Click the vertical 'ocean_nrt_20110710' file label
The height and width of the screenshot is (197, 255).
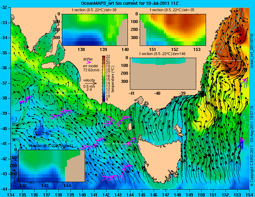tap(252, 51)
